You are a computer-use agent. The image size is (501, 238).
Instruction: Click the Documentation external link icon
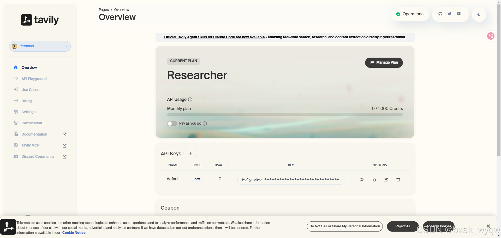[x=64, y=135]
